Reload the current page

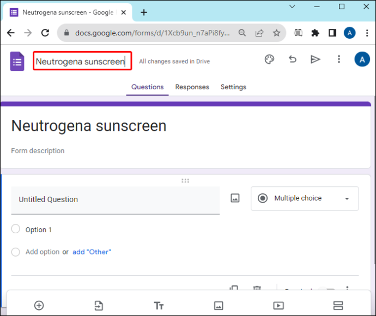point(45,33)
